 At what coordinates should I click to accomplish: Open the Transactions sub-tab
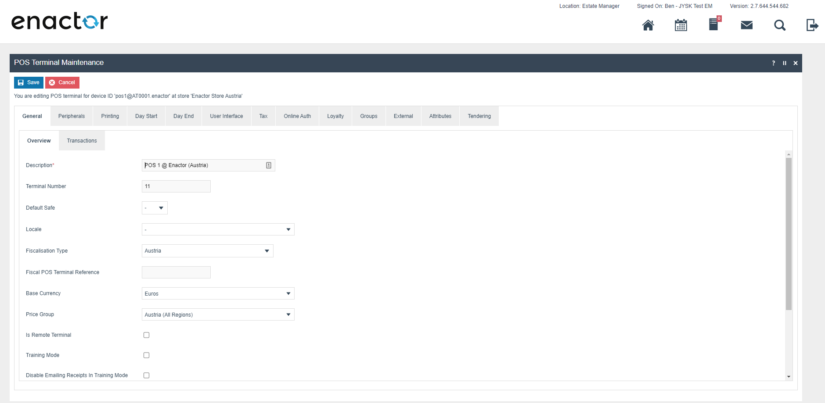click(82, 141)
